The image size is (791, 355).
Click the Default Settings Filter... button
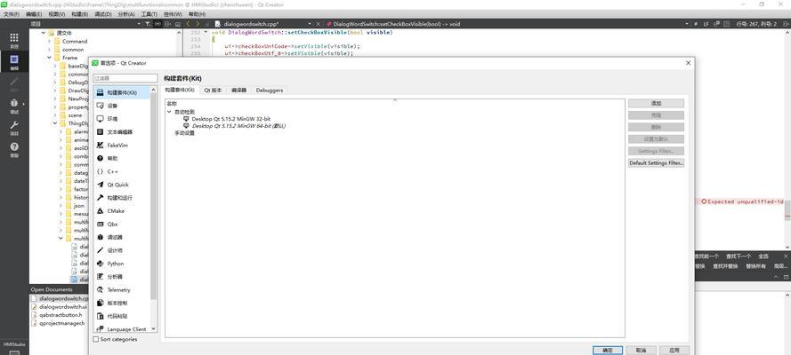point(656,163)
